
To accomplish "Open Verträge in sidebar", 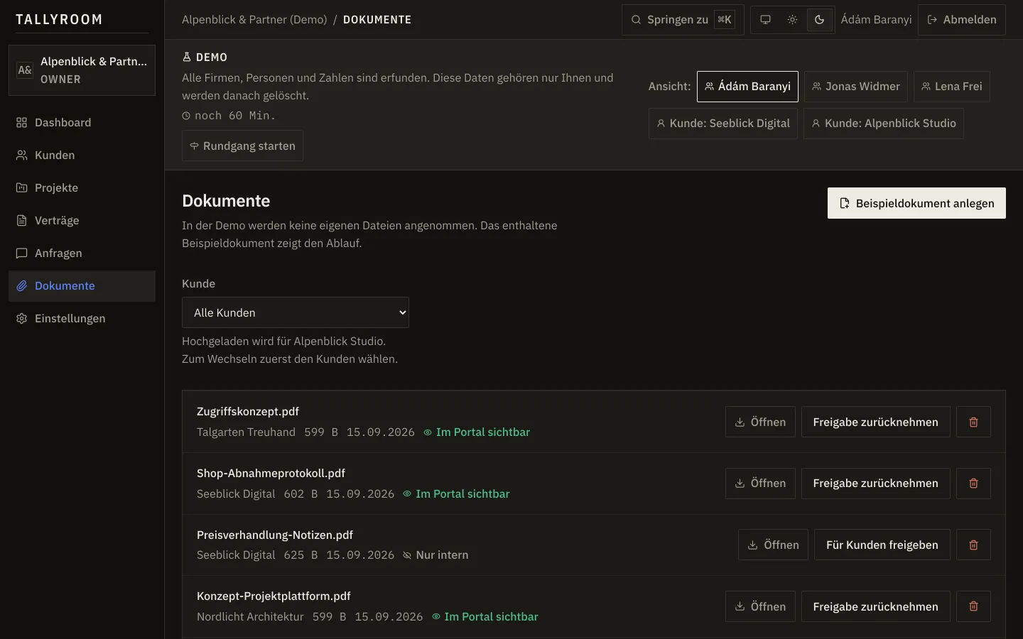I will click(82, 221).
